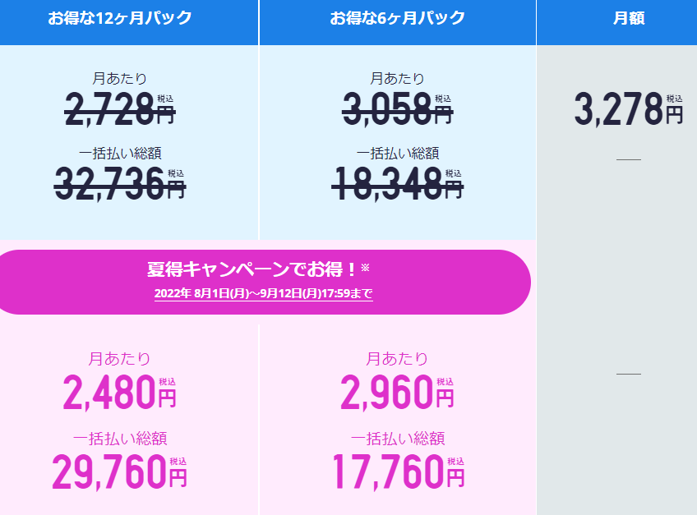Select the お得な12ヶ月パック column header

(129, 22)
